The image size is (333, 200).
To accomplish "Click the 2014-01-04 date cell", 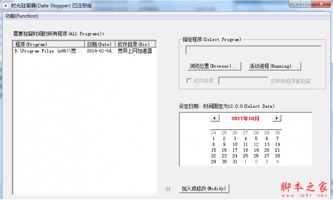I will (x=99, y=51).
